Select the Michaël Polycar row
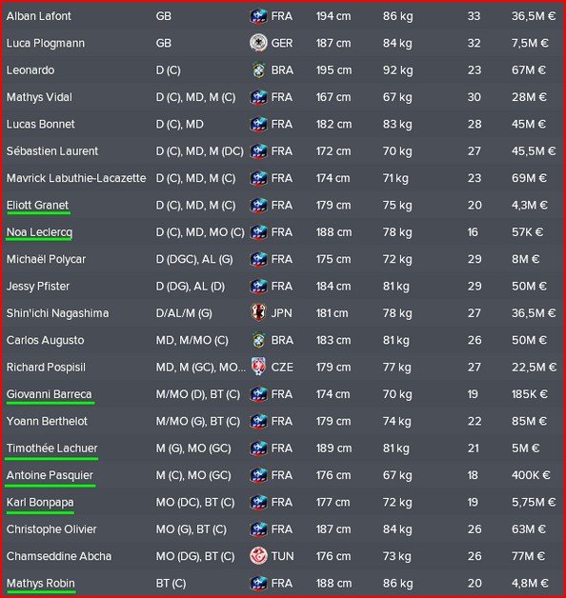This screenshot has width=566, height=598. pos(283,259)
